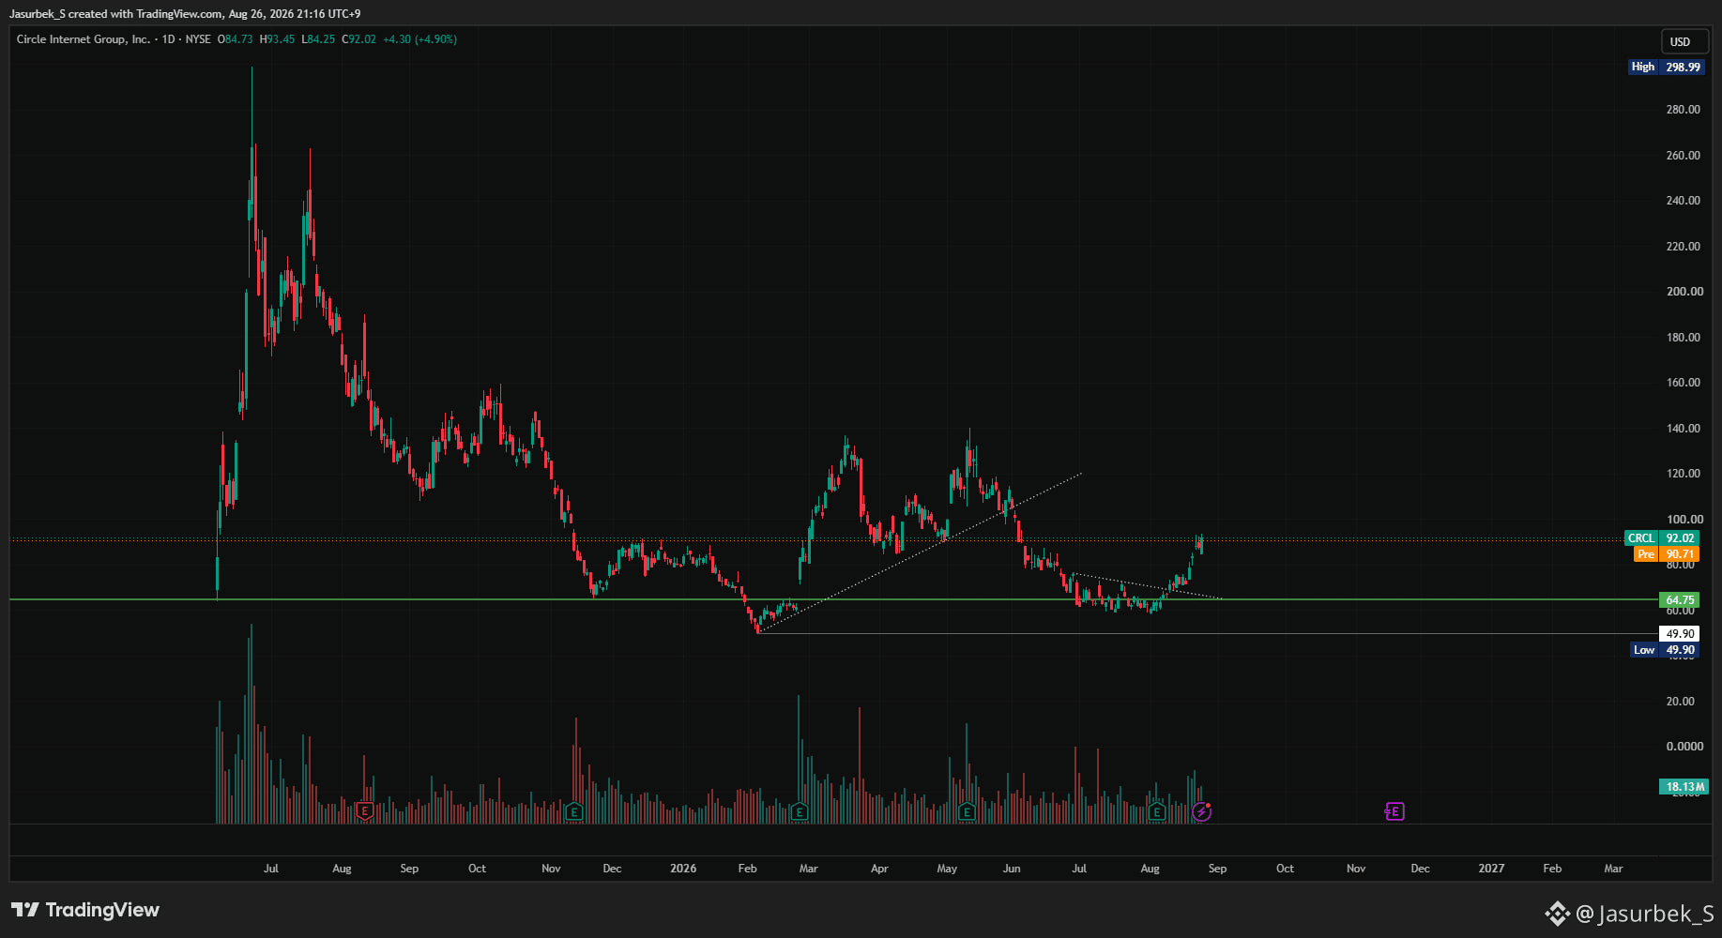1722x938 pixels.
Task: Select the 1D interval label
Action: tap(169, 39)
